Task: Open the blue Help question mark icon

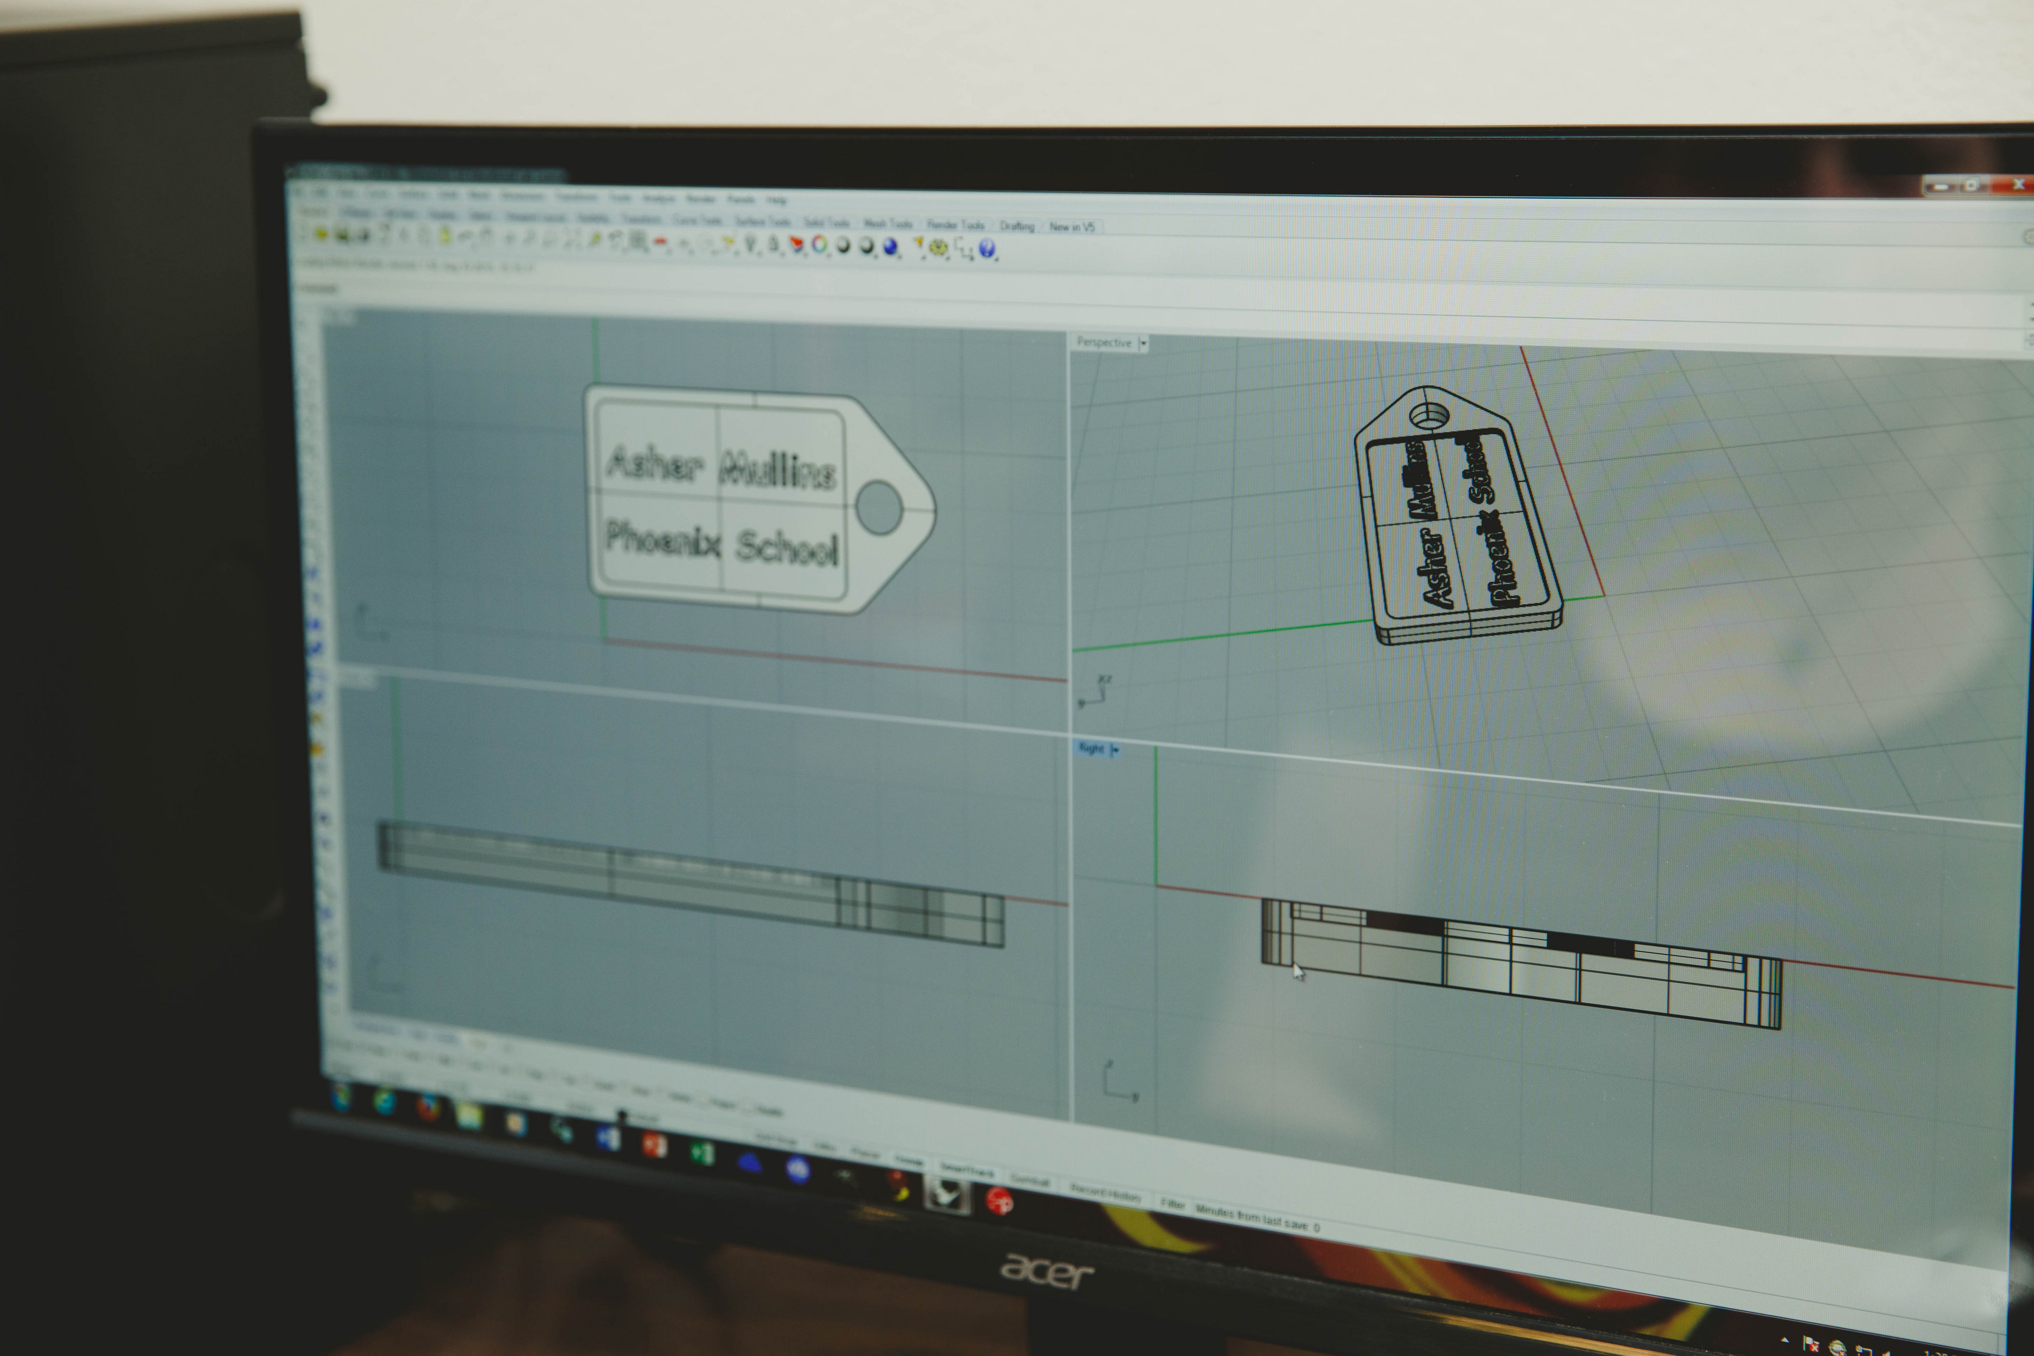Action: 988,249
